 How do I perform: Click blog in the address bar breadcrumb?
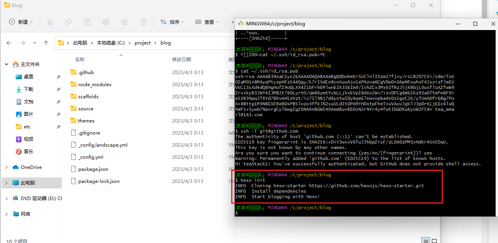coord(165,43)
